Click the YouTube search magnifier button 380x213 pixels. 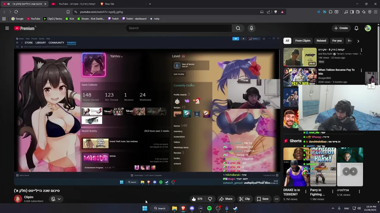click(x=238, y=28)
